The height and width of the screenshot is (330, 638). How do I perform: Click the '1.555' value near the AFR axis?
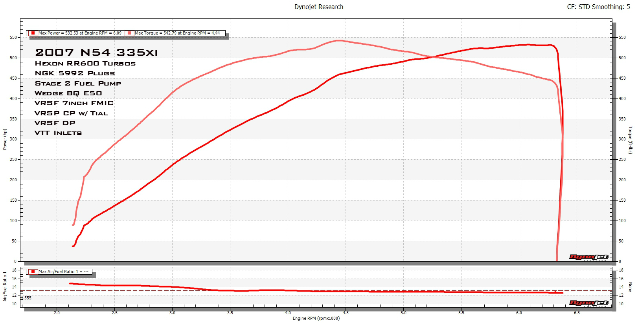click(x=26, y=298)
